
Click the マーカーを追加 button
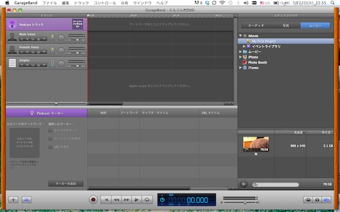66,183
